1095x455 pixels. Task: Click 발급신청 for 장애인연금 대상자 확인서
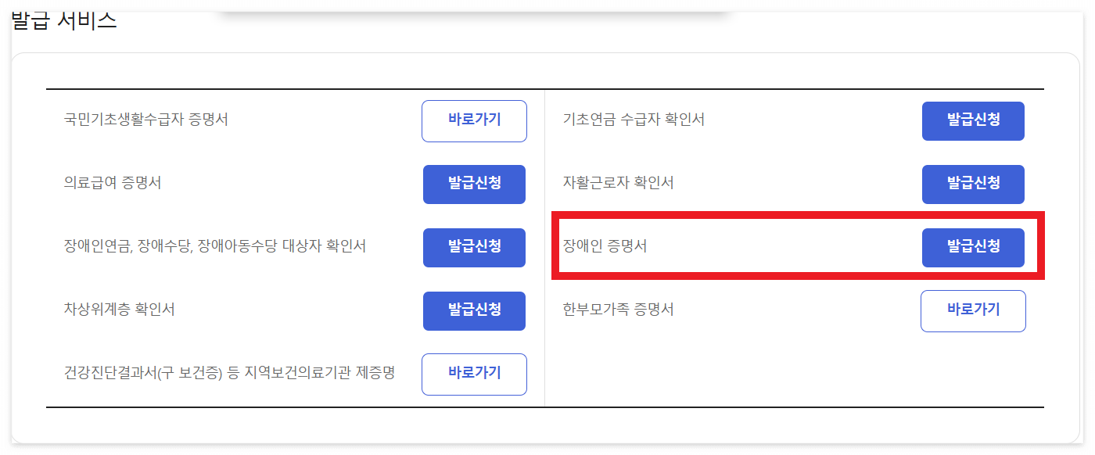[474, 247]
